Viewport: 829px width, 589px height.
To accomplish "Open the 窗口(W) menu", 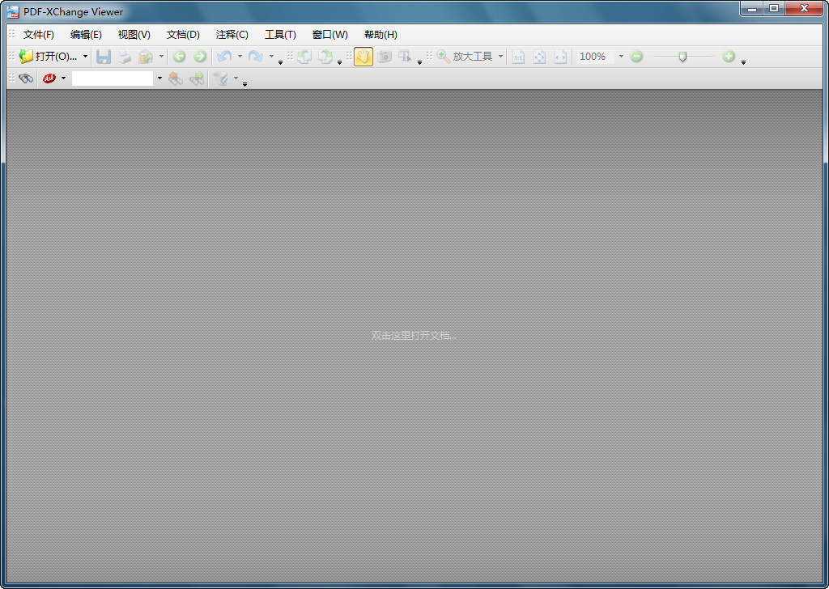I will coord(330,34).
